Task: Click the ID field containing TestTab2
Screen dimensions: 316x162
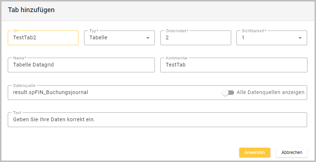Action: (43, 38)
